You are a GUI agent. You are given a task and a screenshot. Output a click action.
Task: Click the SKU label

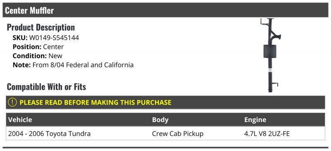[x=20, y=38]
